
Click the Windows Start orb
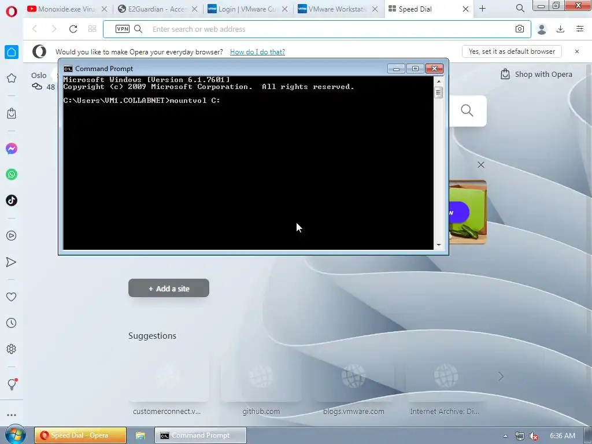point(15,435)
